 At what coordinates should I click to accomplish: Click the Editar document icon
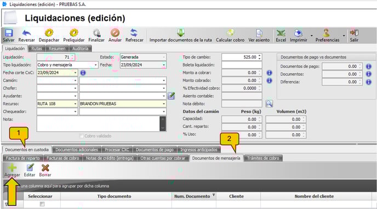point(30,168)
